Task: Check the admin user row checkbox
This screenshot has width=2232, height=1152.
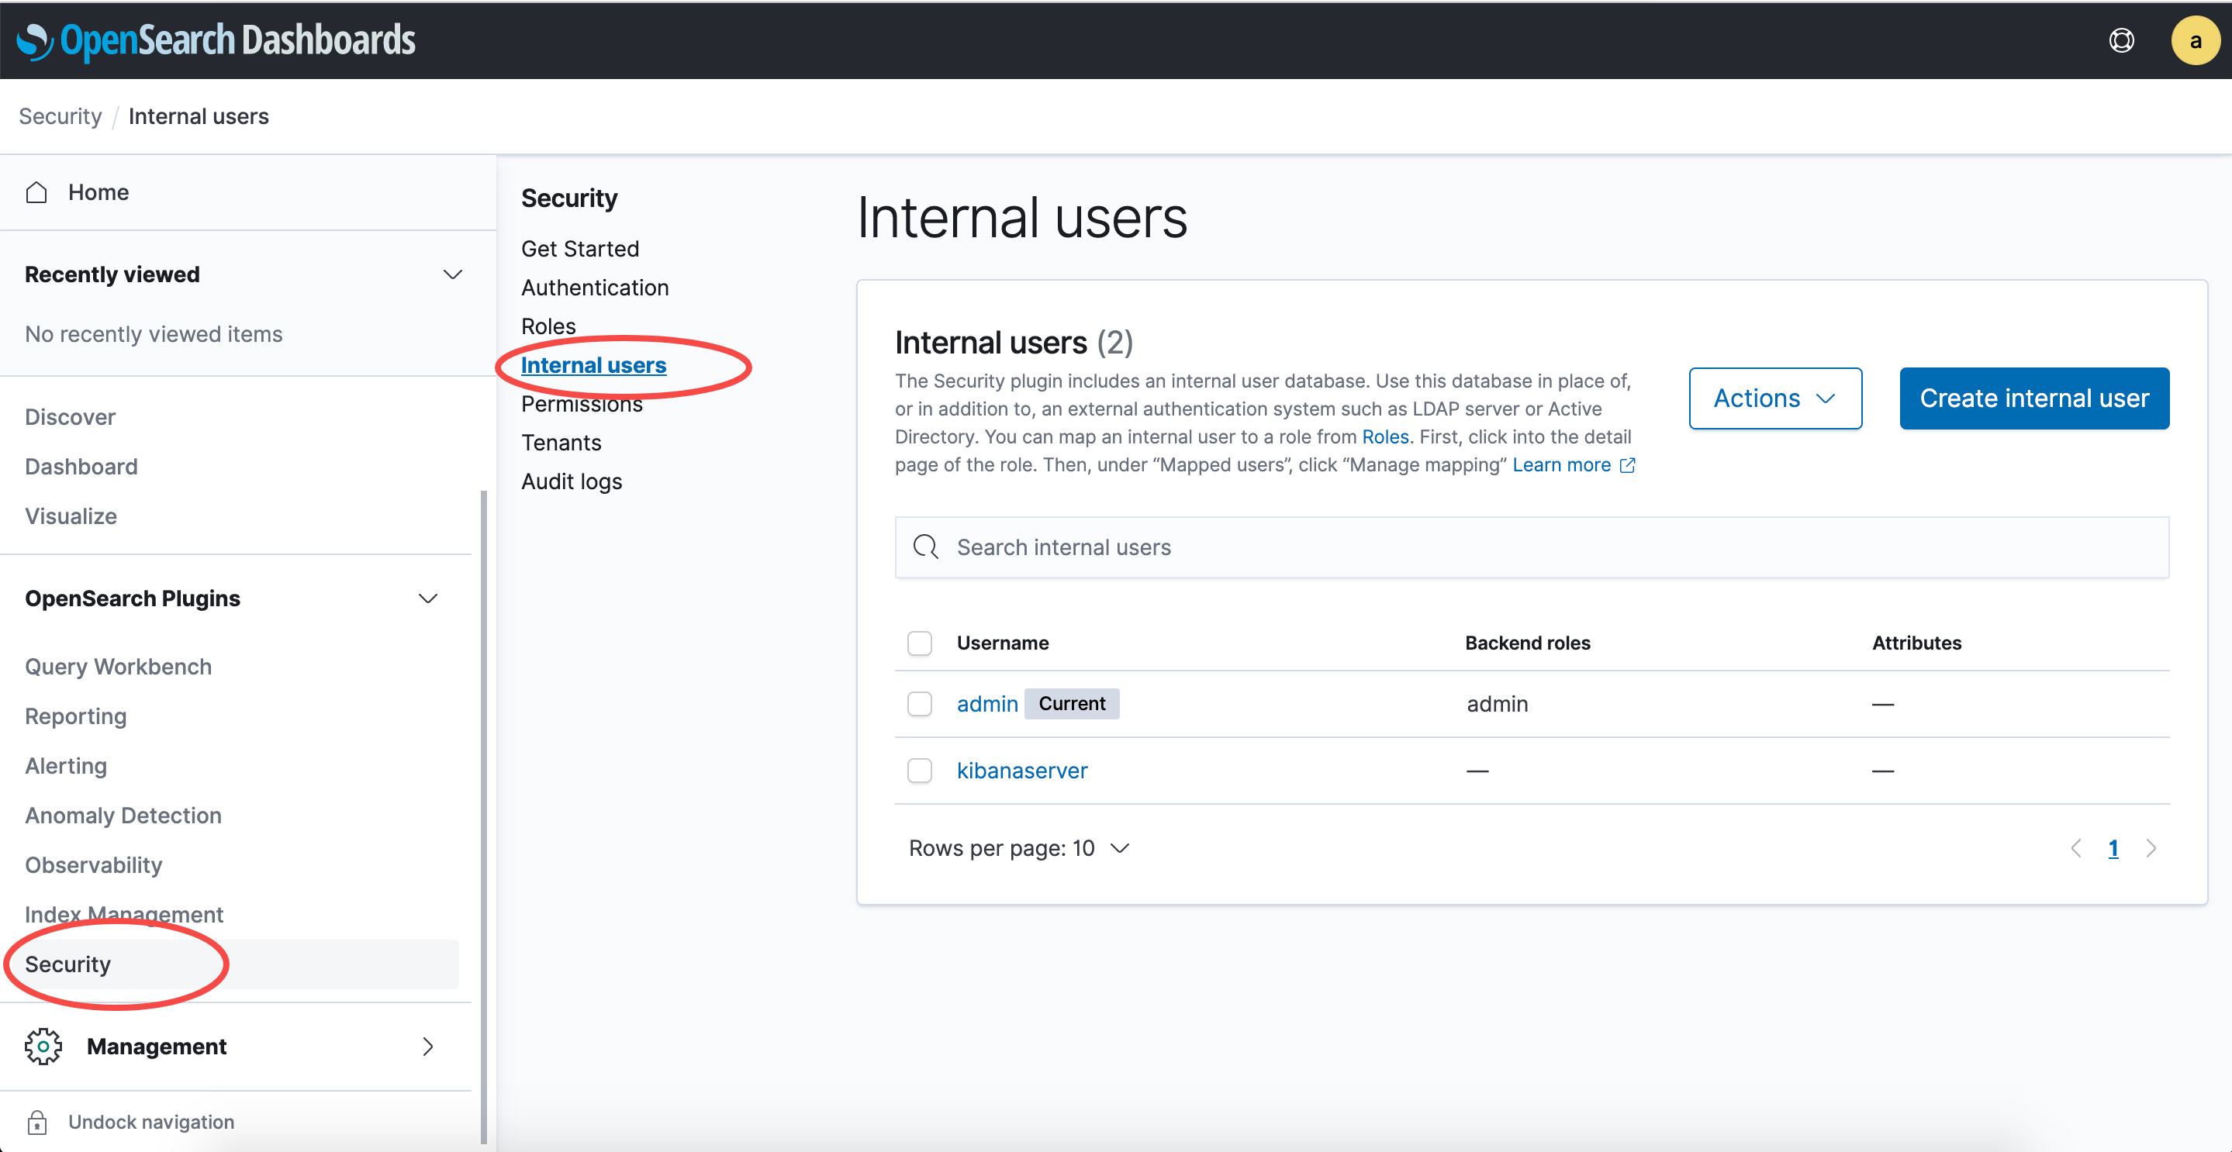Action: (x=919, y=703)
